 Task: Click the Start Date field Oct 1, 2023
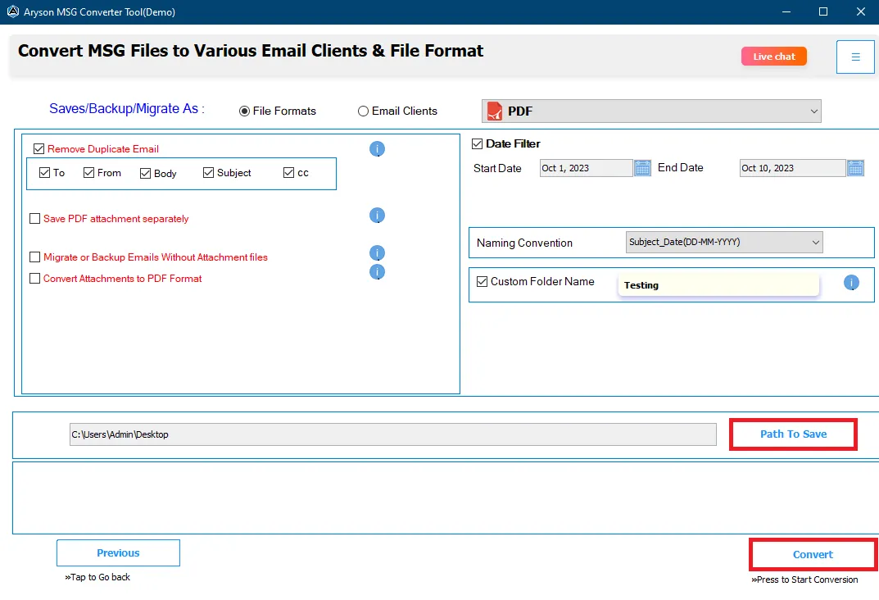point(586,168)
